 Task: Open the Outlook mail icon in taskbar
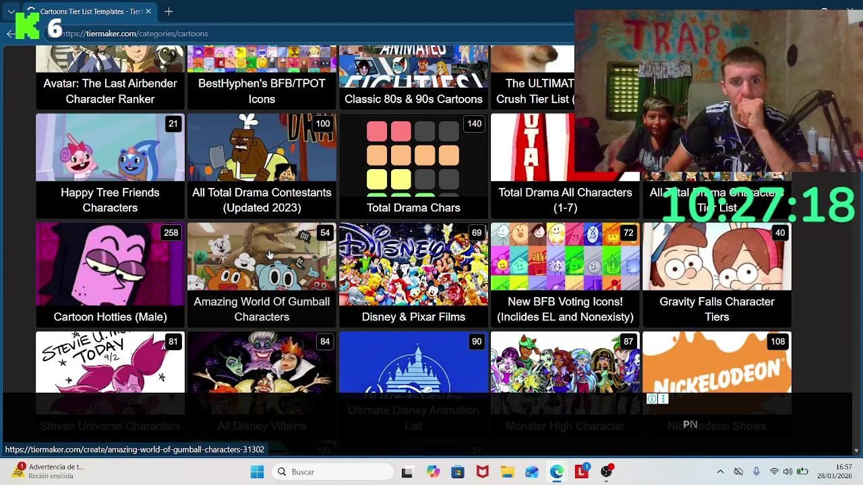(x=532, y=472)
